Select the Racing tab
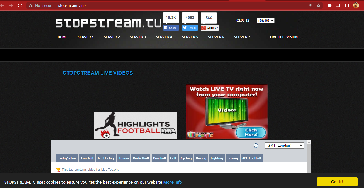 (201, 158)
